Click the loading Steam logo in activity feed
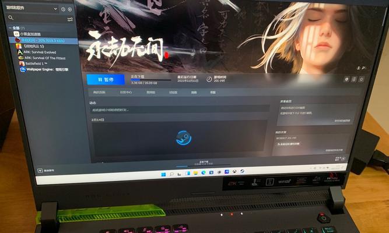The width and height of the screenshot is (389, 233). coord(184,138)
